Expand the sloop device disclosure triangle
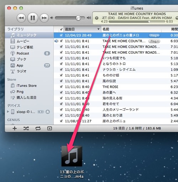The image size is (178, 182). 8,112
